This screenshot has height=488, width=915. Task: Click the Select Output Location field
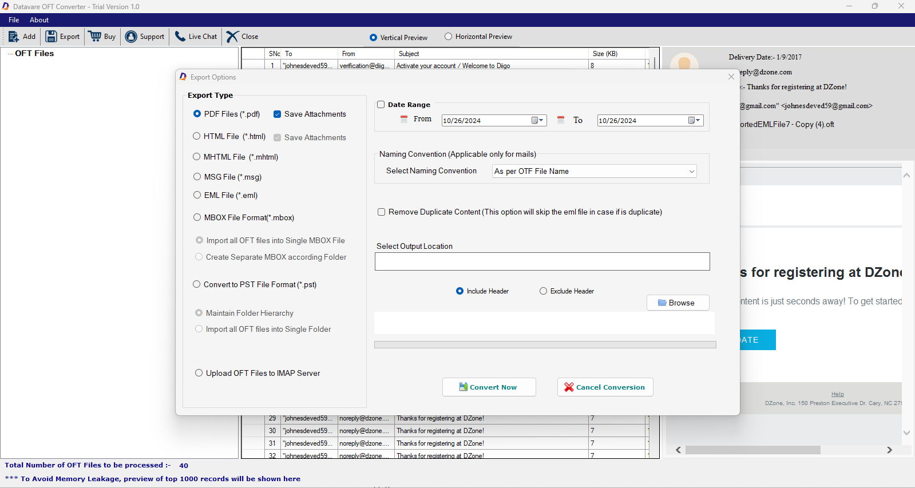point(542,261)
